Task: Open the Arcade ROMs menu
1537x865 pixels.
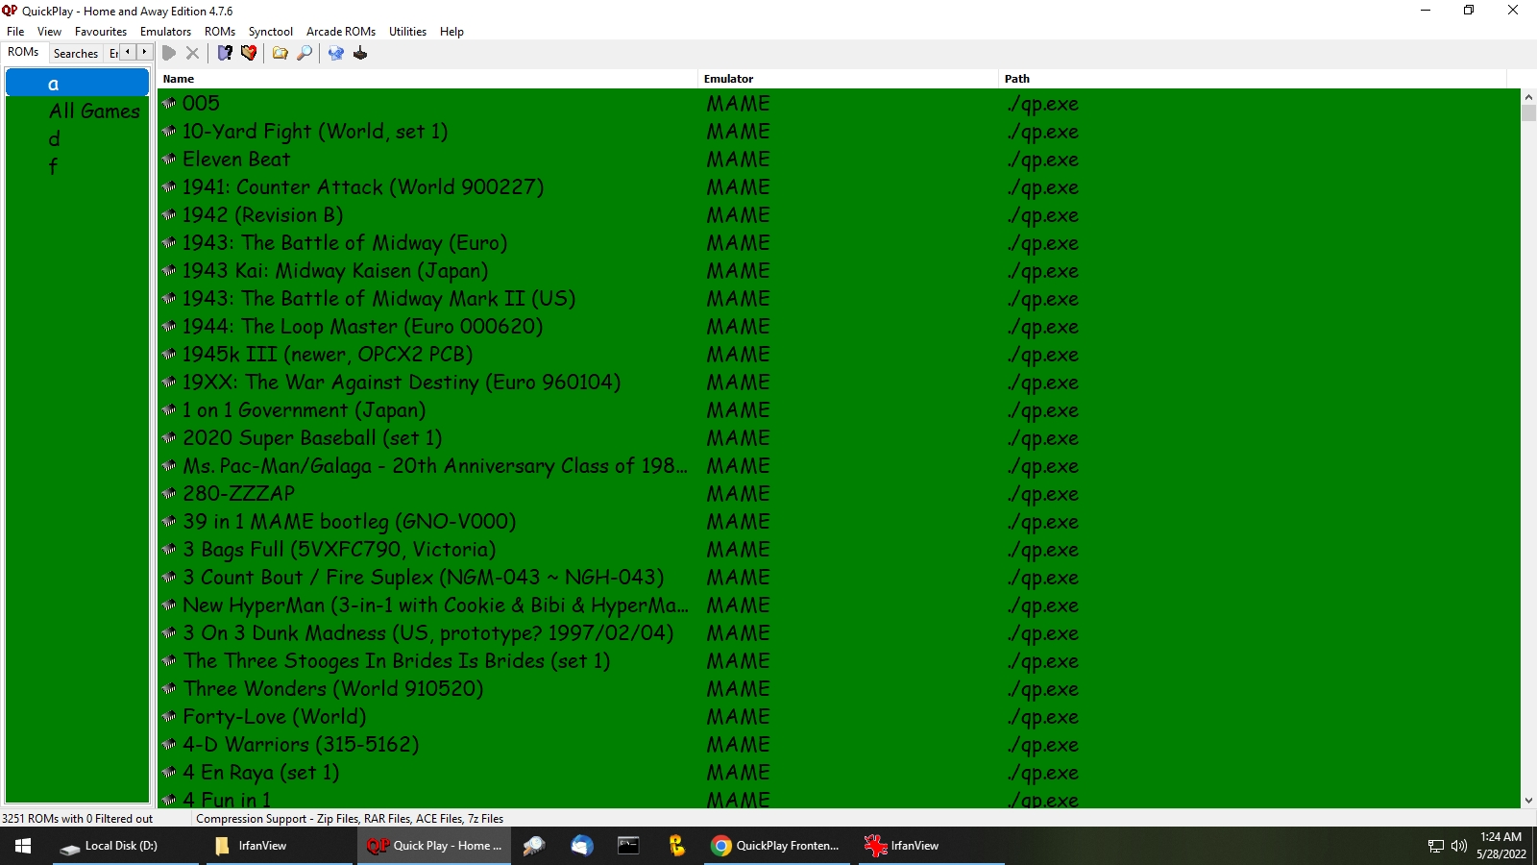Action: pyautogui.click(x=341, y=32)
